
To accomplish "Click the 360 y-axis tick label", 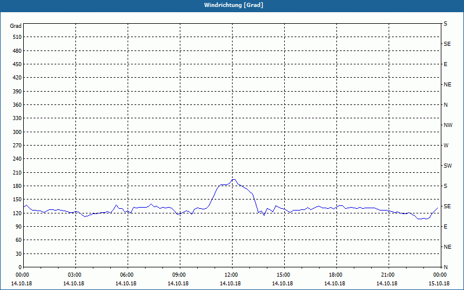I will pos(17,105).
